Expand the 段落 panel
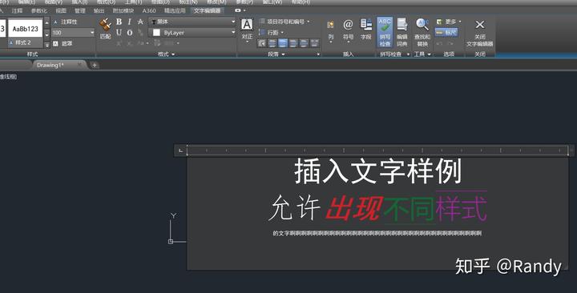577x293 pixels. point(276,54)
